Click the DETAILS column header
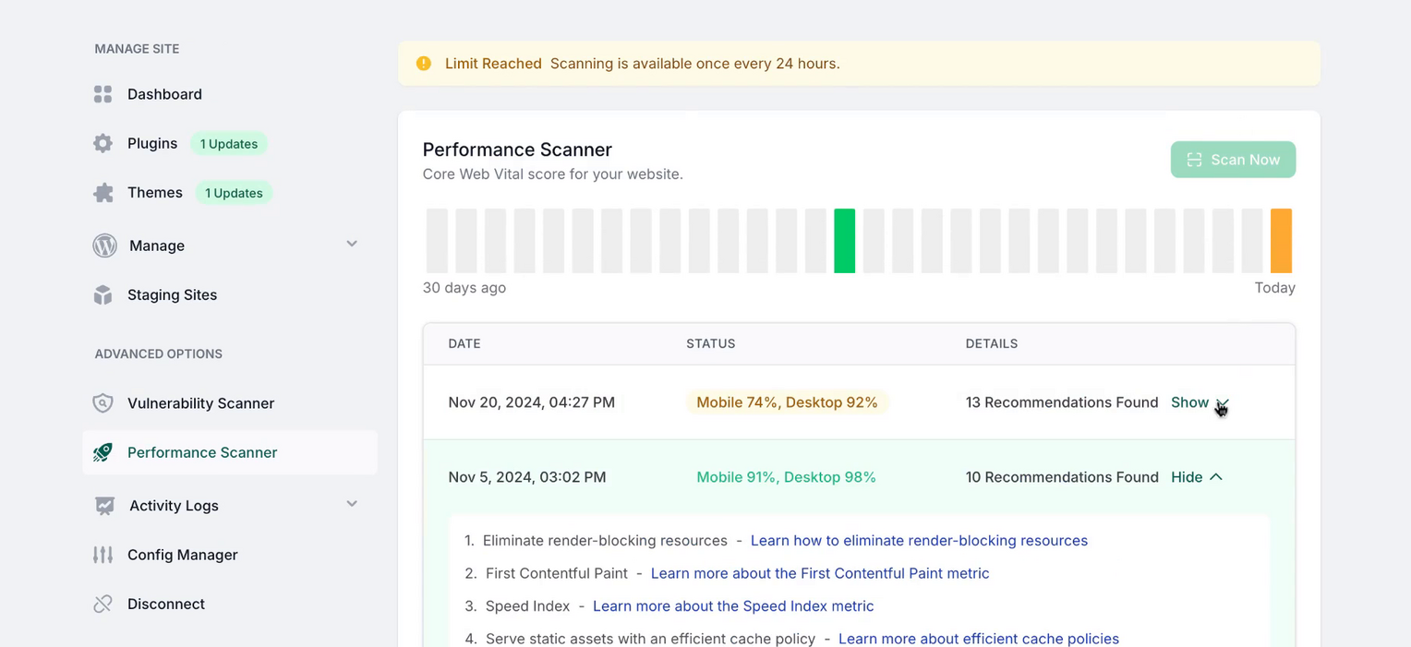1411x647 pixels. point(992,343)
